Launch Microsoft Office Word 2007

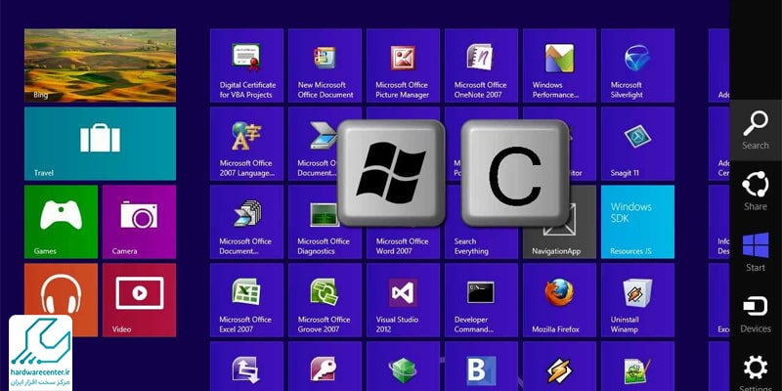(x=403, y=241)
